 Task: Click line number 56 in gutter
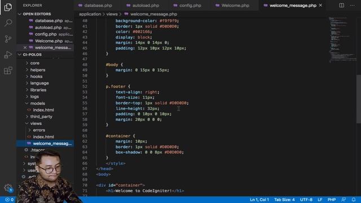point(85,108)
